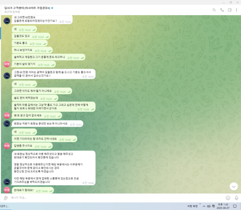Select the message '기분도 좋고'

click(30, 43)
